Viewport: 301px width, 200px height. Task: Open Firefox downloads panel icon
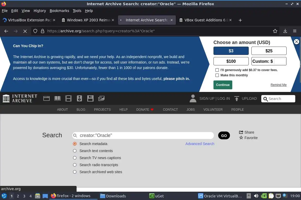[x=285, y=31]
